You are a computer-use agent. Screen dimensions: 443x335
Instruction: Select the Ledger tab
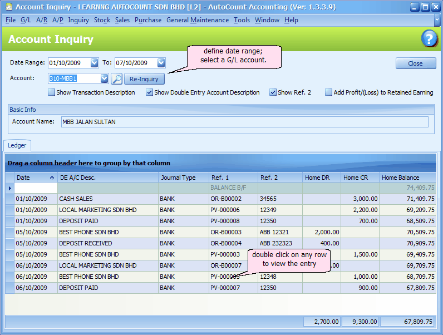[x=17, y=145]
